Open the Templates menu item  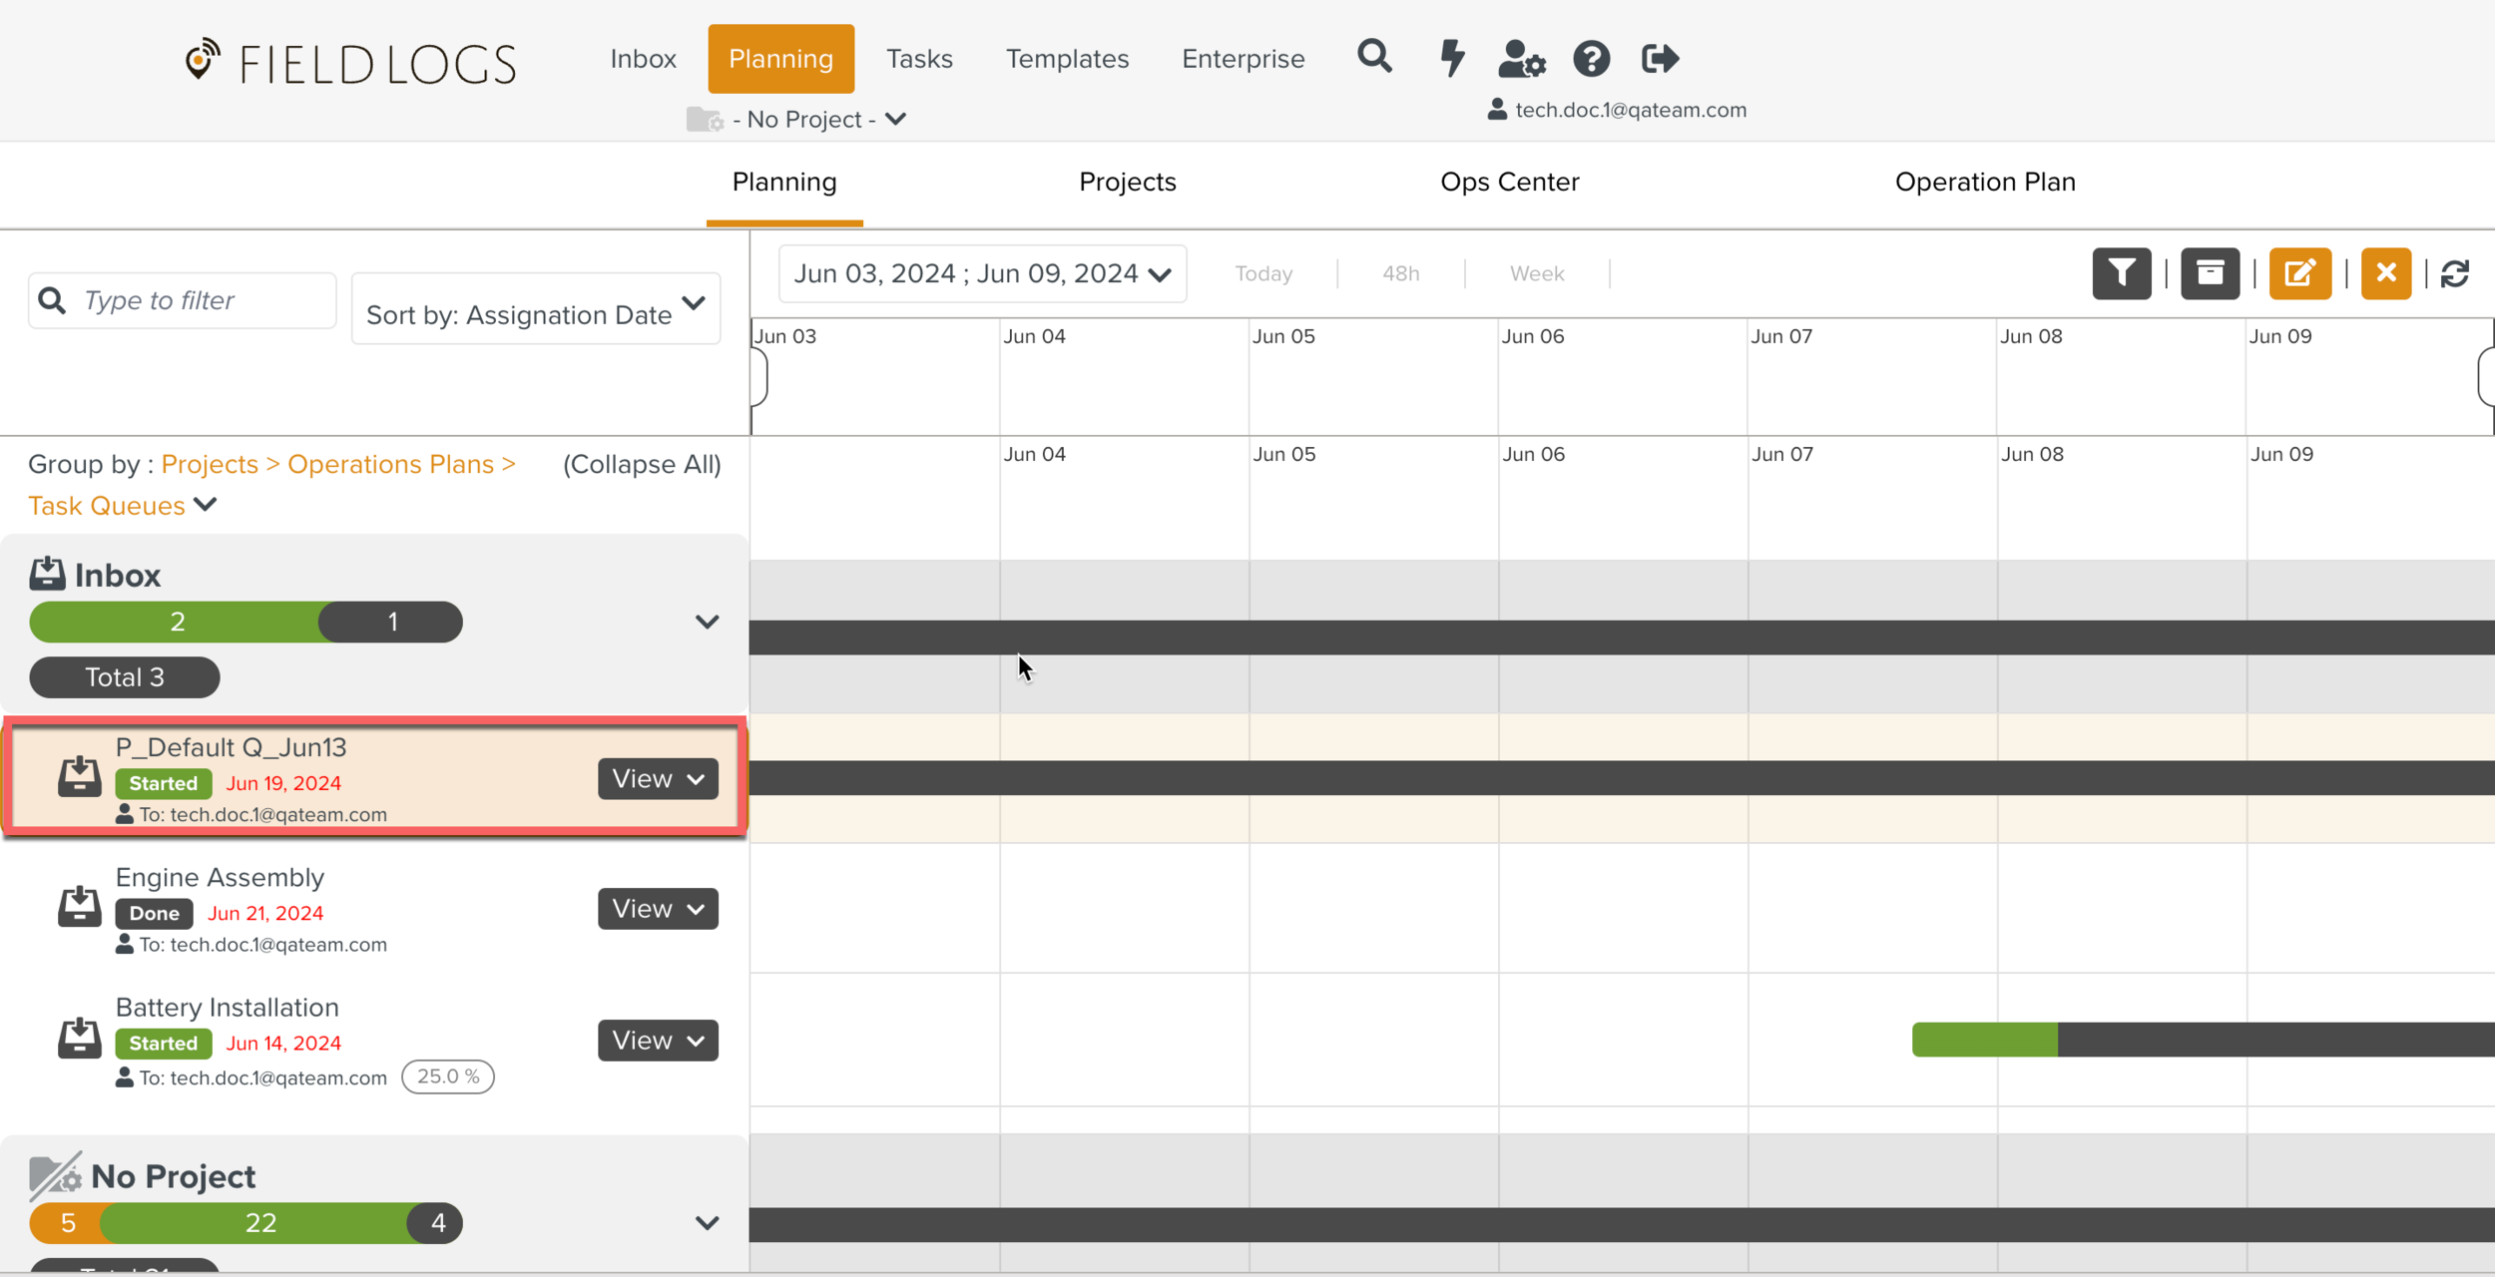(x=1067, y=59)
